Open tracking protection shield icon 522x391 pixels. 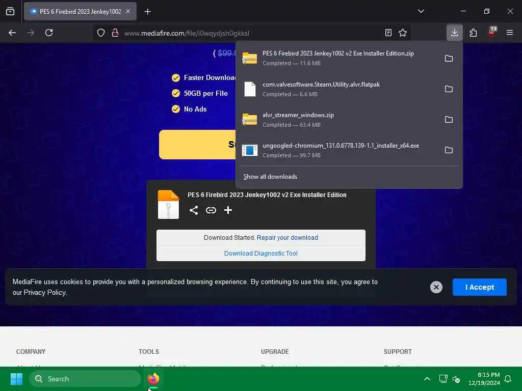101,33
